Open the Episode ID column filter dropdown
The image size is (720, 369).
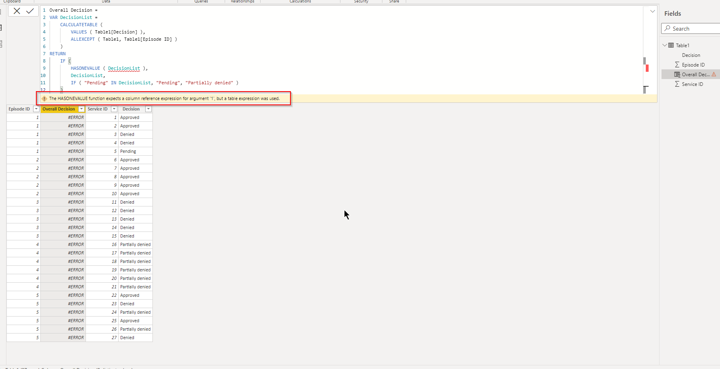click(x=36, y=109)
